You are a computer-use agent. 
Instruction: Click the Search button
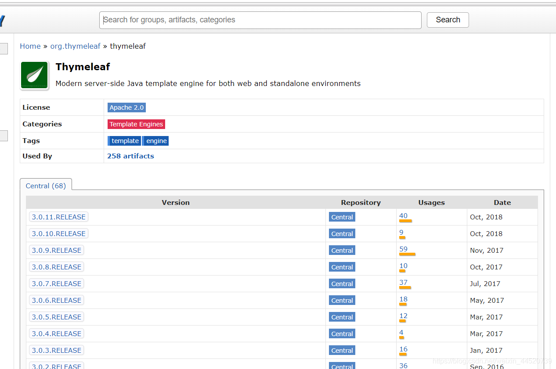[x=448, y=20]
